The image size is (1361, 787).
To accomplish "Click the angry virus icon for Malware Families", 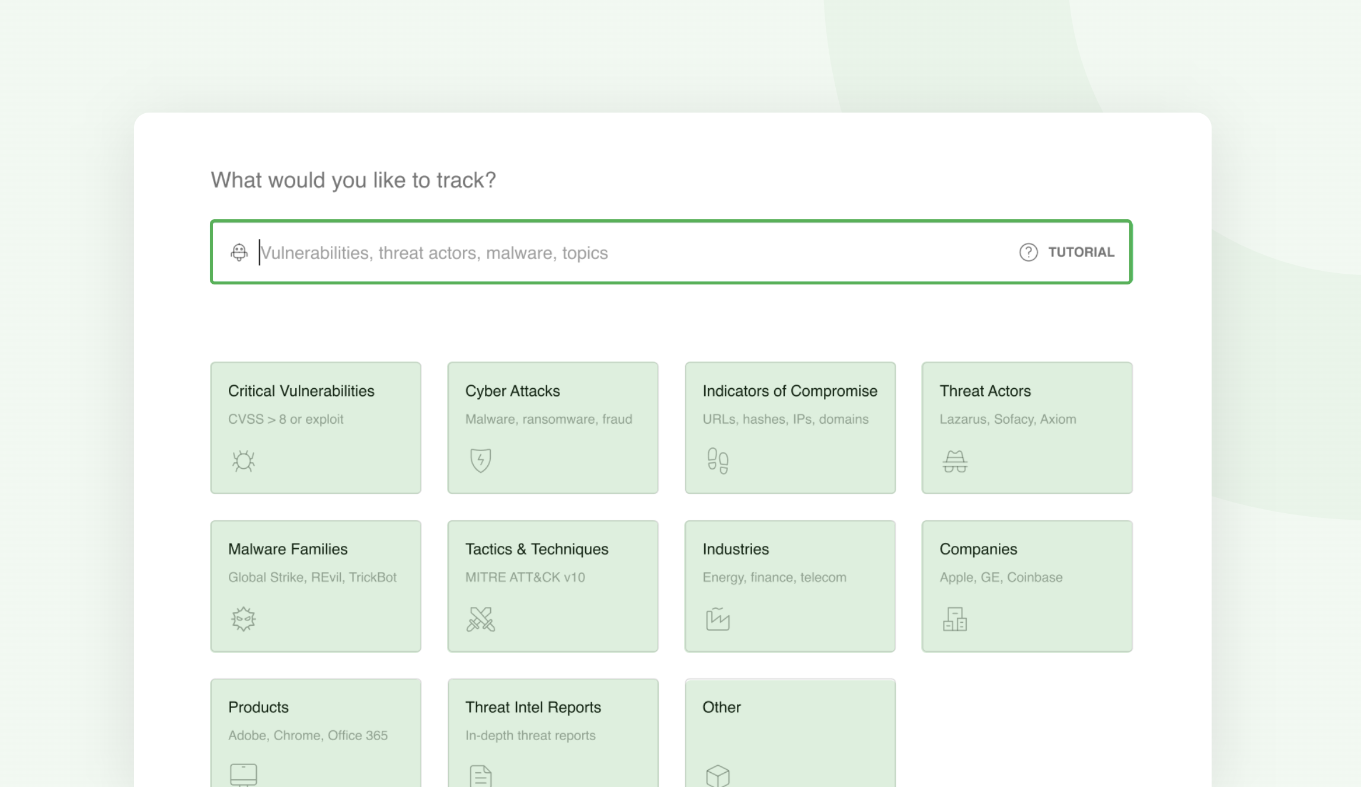I will 243,619.
